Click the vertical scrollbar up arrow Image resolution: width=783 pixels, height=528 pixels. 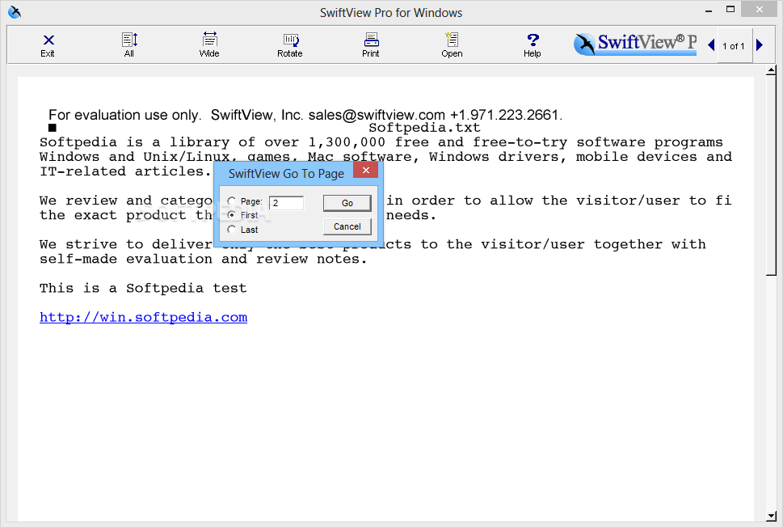click(772, 70)
